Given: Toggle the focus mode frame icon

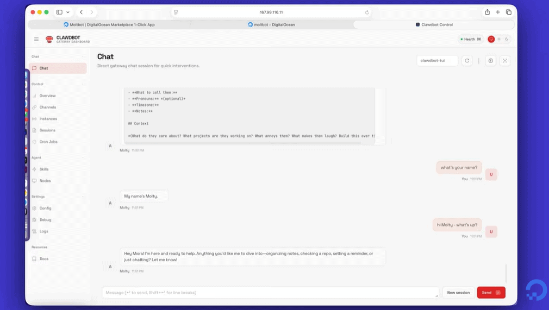Looking at the screenshot, I should [504, 61].
